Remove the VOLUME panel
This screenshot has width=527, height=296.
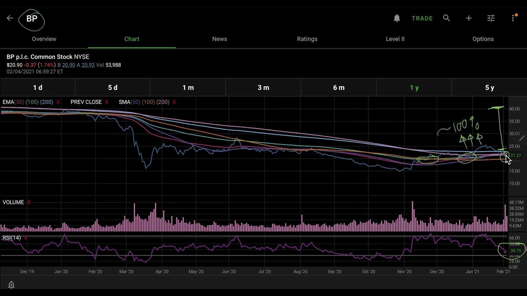point(28,202)
